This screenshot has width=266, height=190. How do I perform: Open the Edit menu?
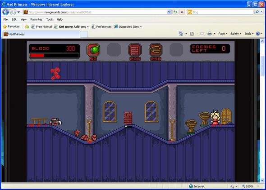(x=14, y=19)
